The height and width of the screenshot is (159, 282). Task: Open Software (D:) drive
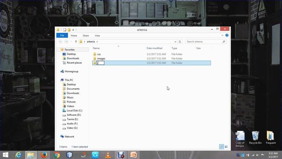click(x=74, y=115)
